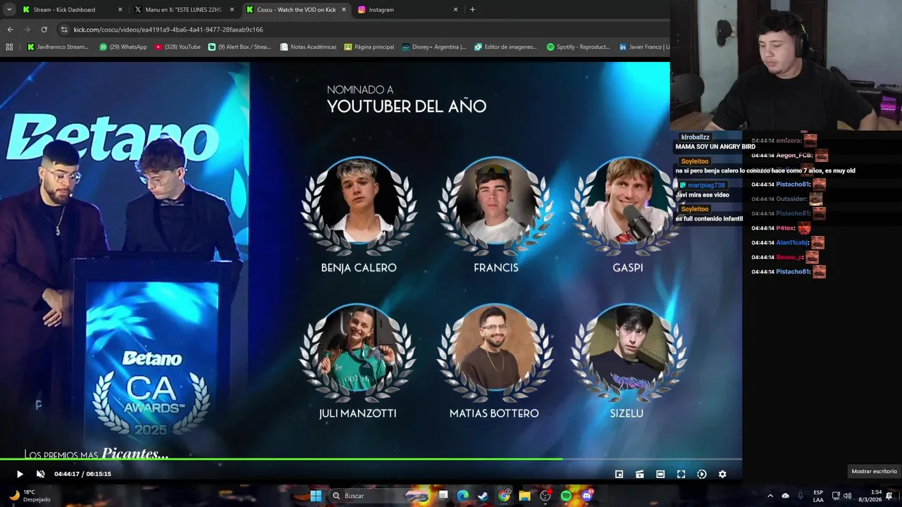Click chat username kiroballzz
The height and width of the screenshot is (507, 902).
[695, 137]
